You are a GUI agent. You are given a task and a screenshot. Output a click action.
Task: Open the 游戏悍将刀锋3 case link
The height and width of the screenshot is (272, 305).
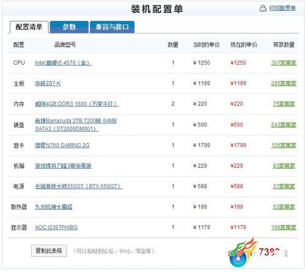63,166
